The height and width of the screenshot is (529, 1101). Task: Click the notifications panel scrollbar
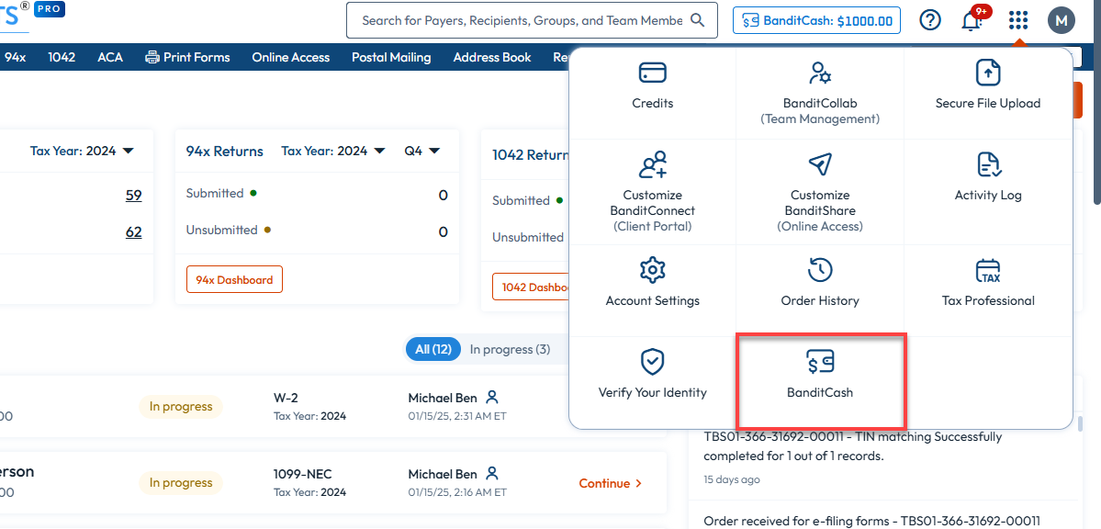1080,422
